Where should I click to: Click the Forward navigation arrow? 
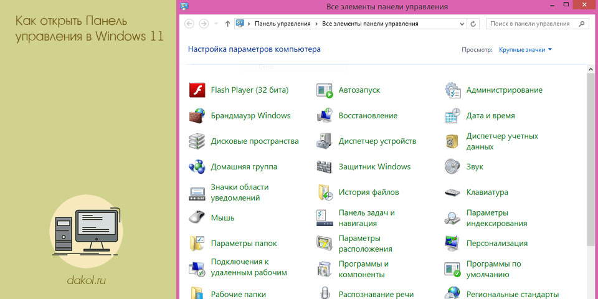204,24
